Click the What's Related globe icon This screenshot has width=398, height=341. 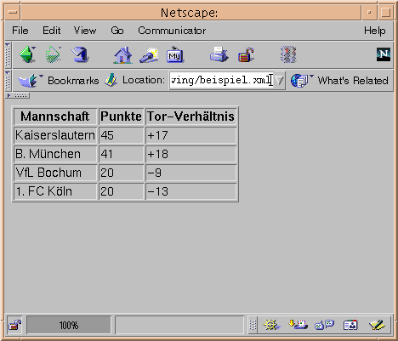(x=302, y=81)
